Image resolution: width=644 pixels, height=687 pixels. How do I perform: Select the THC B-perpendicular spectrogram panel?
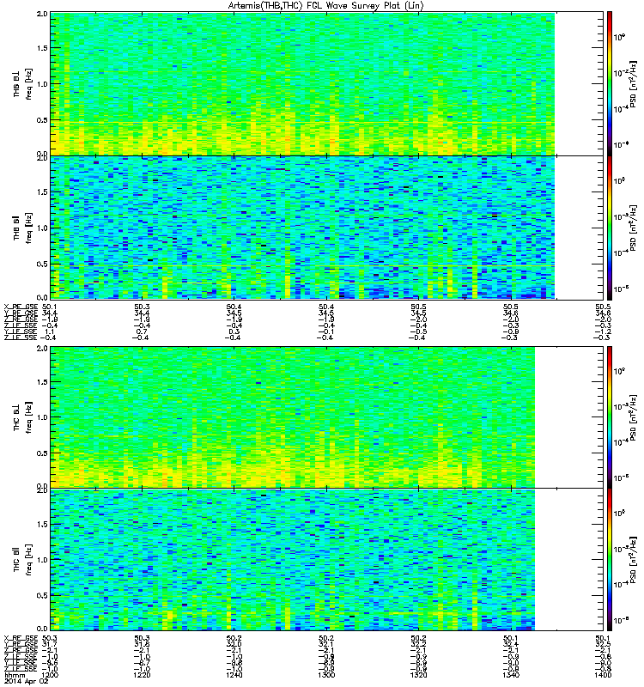(x=327, y=416)
